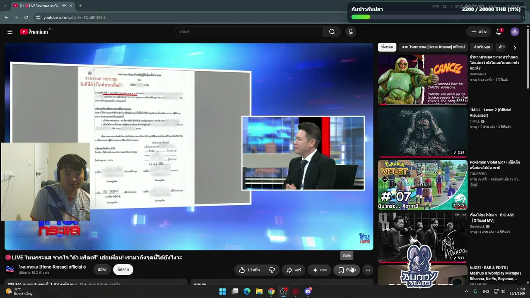Screen dimensions: 530x298
Task: Open the weather widget showing 32°C
Action: (x=18, y=291)
